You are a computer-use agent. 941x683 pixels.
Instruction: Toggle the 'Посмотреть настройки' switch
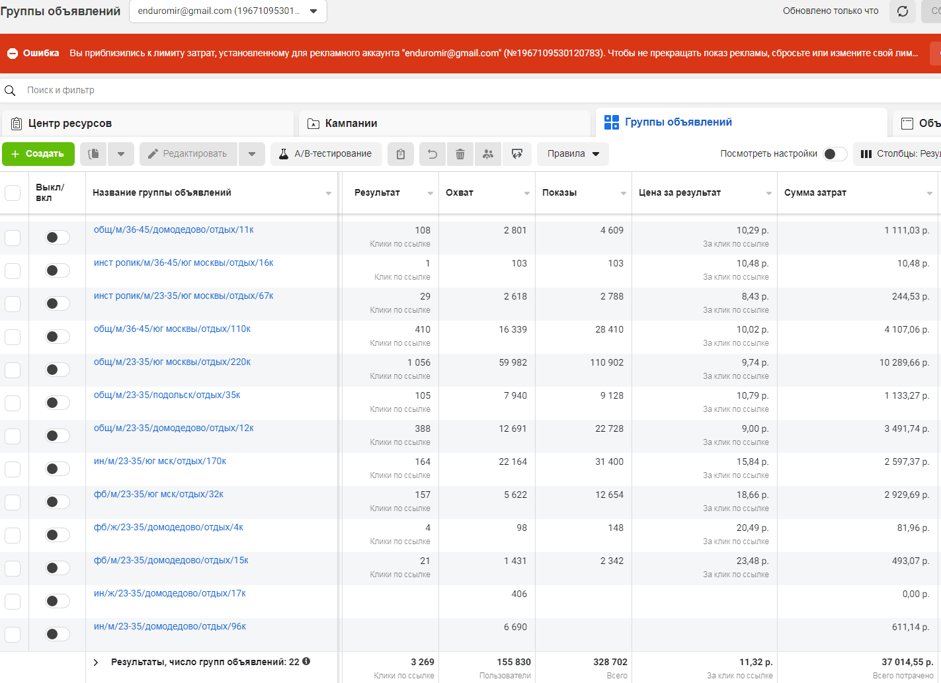click(835, 154)
